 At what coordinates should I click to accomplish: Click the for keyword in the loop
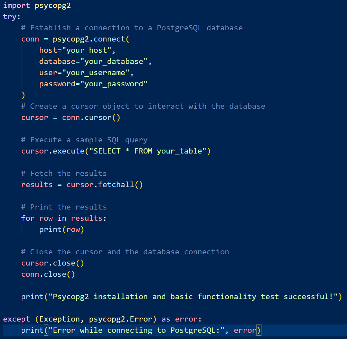28,218
